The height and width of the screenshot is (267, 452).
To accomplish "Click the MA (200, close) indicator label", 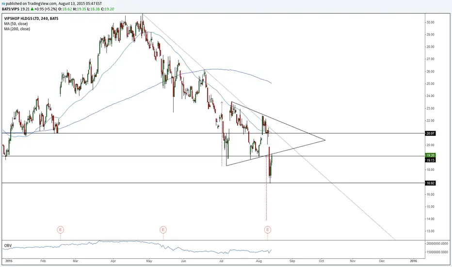I will point(17,29).
